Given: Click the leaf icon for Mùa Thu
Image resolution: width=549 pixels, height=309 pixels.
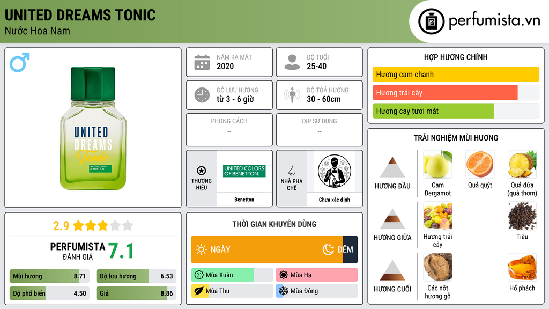Looking at the screenshot, I should [x=199, y=291].
